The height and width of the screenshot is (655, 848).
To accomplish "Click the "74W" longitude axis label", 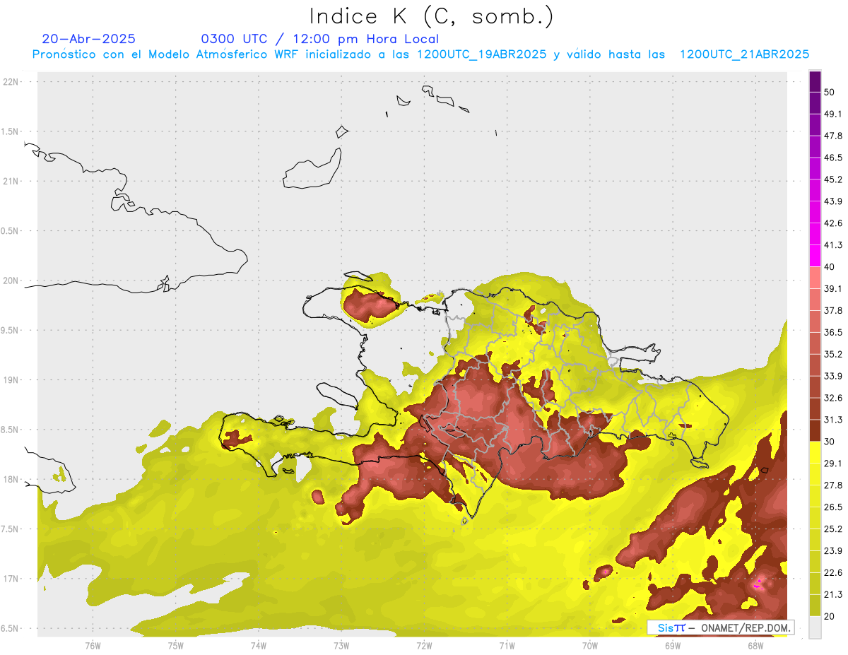I will coord(259,645).
